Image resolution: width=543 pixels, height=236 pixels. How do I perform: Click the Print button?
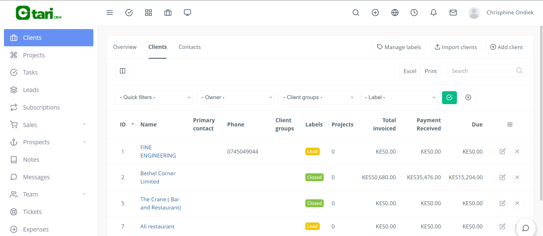click(x=431, y=71)
